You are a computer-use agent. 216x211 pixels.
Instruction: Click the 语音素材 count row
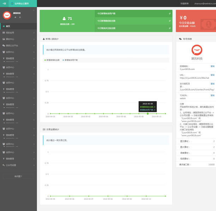tap(196, 153)
